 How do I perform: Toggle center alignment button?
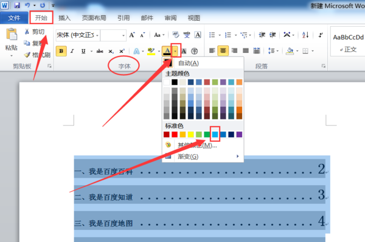coord(223,50)
